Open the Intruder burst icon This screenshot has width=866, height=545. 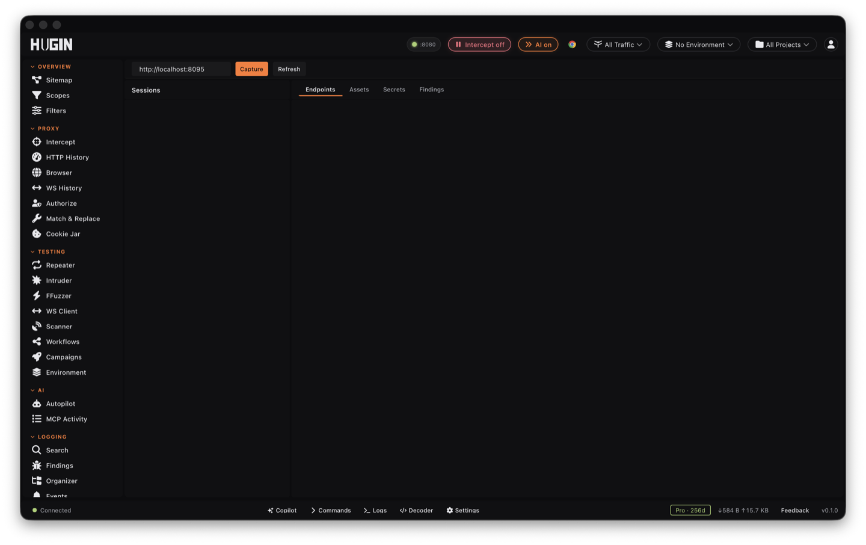tap(37, 280)
